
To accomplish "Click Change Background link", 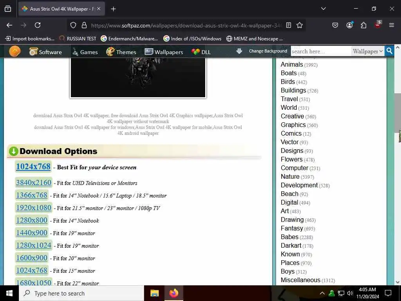I will click(268, 51).
